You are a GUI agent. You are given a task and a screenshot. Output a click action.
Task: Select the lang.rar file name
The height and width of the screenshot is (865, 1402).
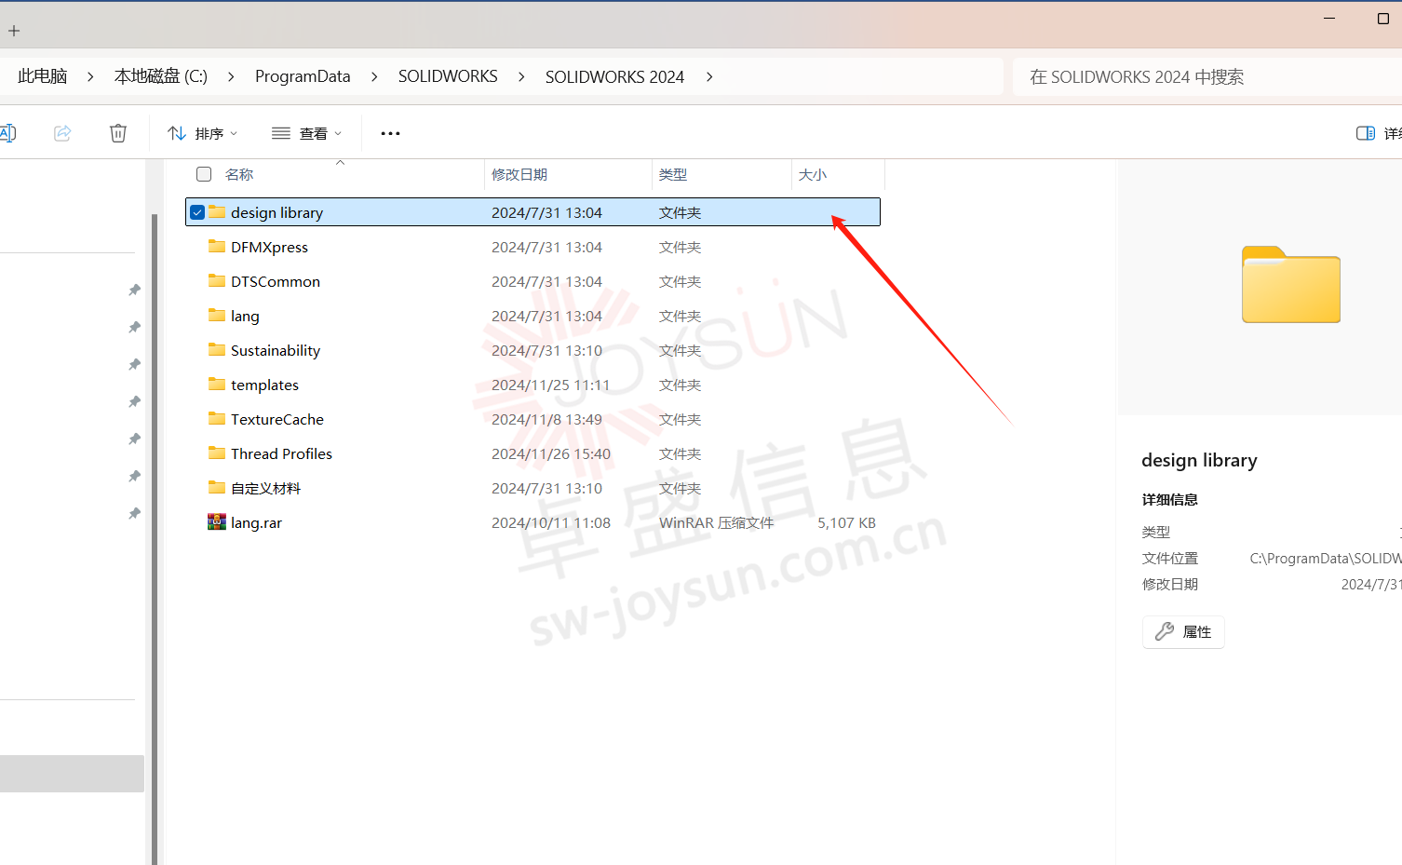(x=256, y=522)
